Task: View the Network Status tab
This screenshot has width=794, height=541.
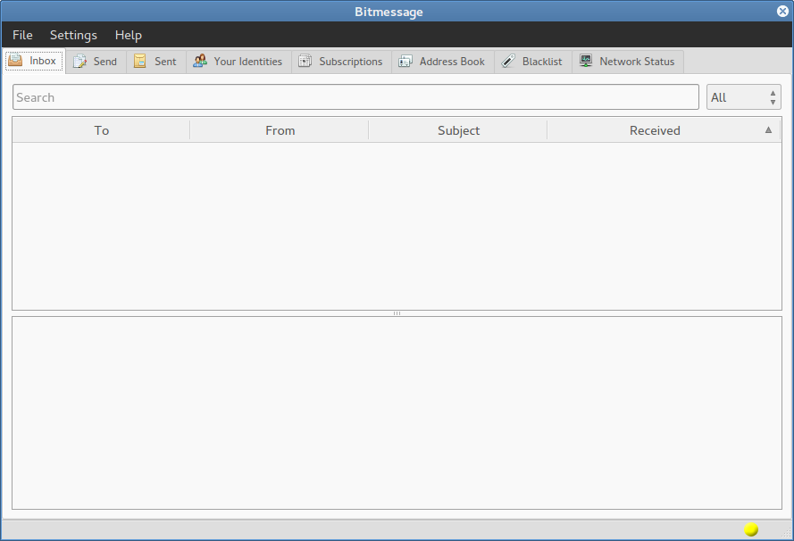Action: [627, 62]
